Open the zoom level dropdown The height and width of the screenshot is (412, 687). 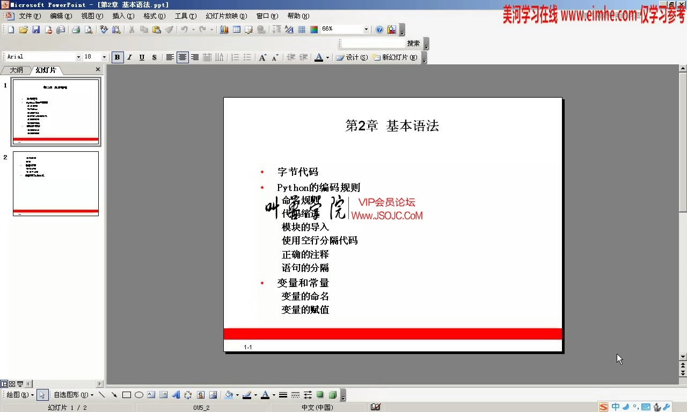(x=367, y=29)
